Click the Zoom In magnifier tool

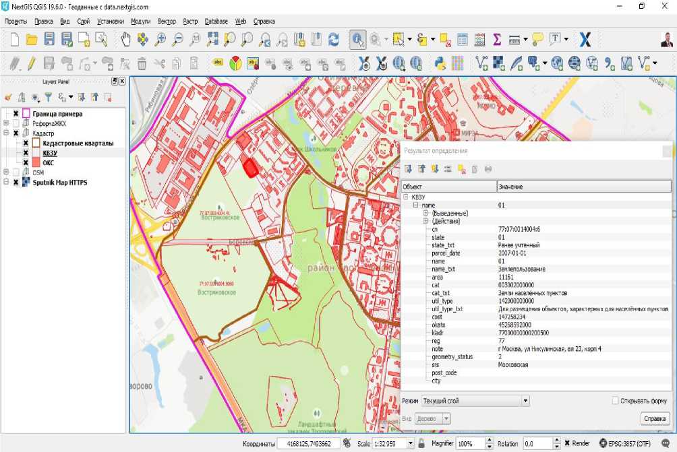coord(160,40)
